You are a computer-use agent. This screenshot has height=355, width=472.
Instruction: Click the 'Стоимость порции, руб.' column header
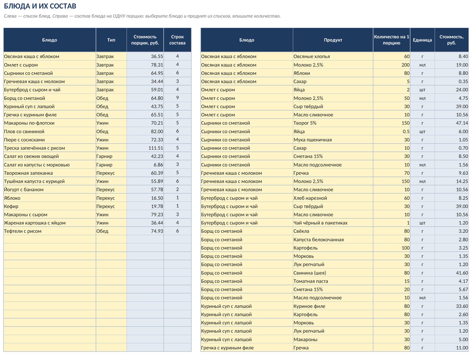(x=145, y=40)
